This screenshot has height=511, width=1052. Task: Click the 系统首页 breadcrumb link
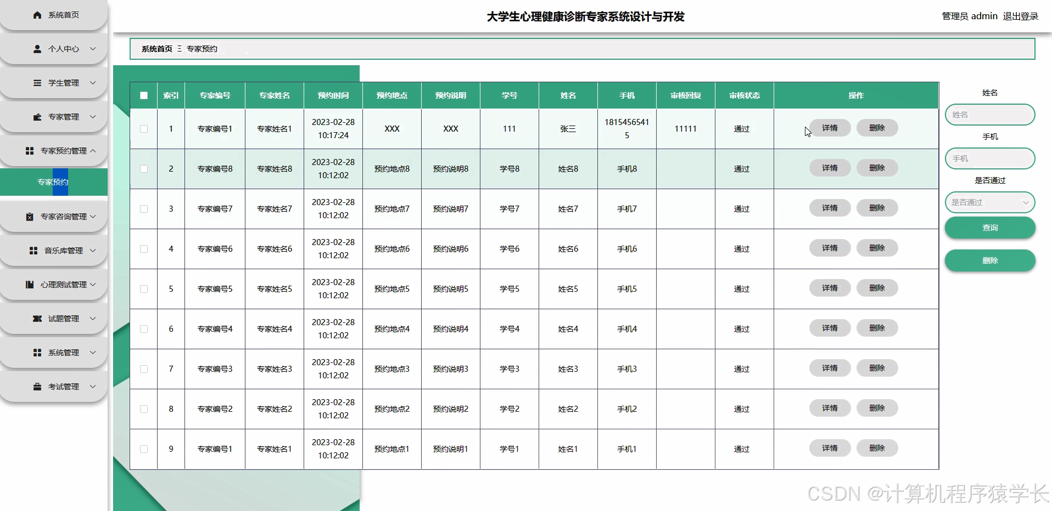pyautogui.click(x=157, y=49)
